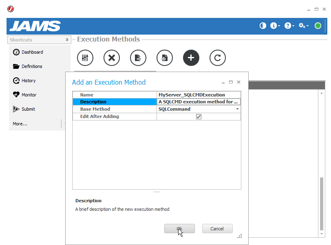Select the Name property label
This screenshot has width=331, height=245.
pyautogui.click(x=87, y=95)
